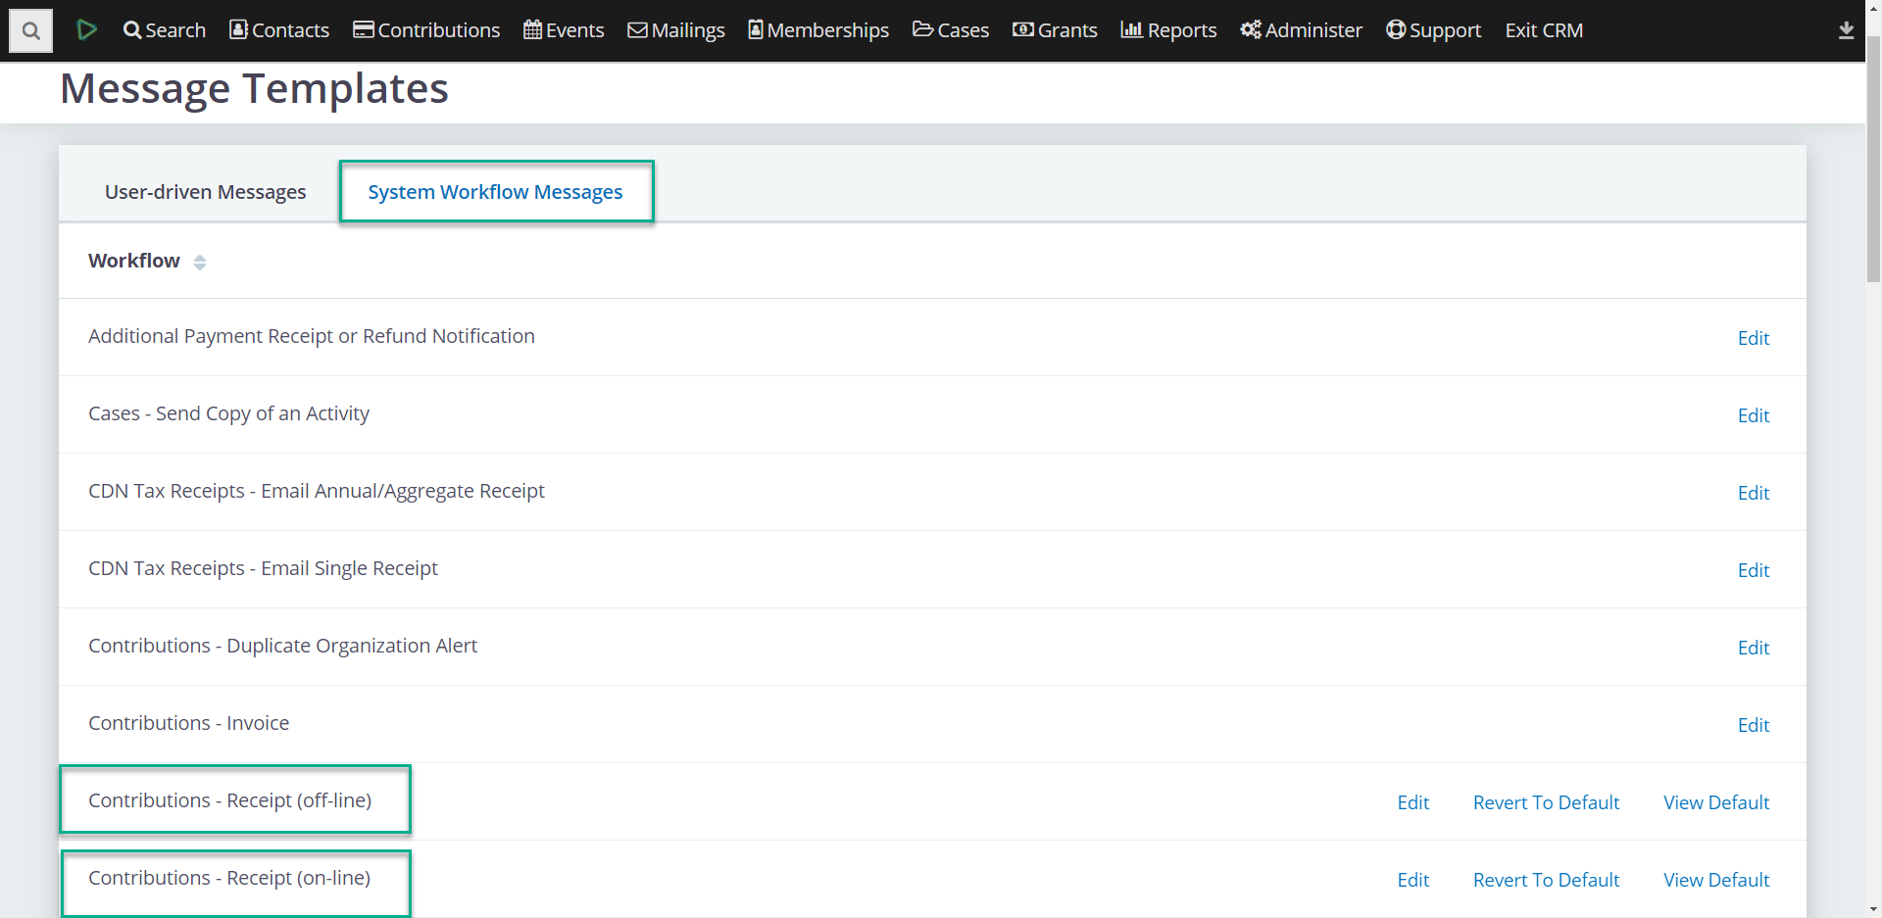Open the Contacts menu
1882x918 pixels.
tap(279, 30)
